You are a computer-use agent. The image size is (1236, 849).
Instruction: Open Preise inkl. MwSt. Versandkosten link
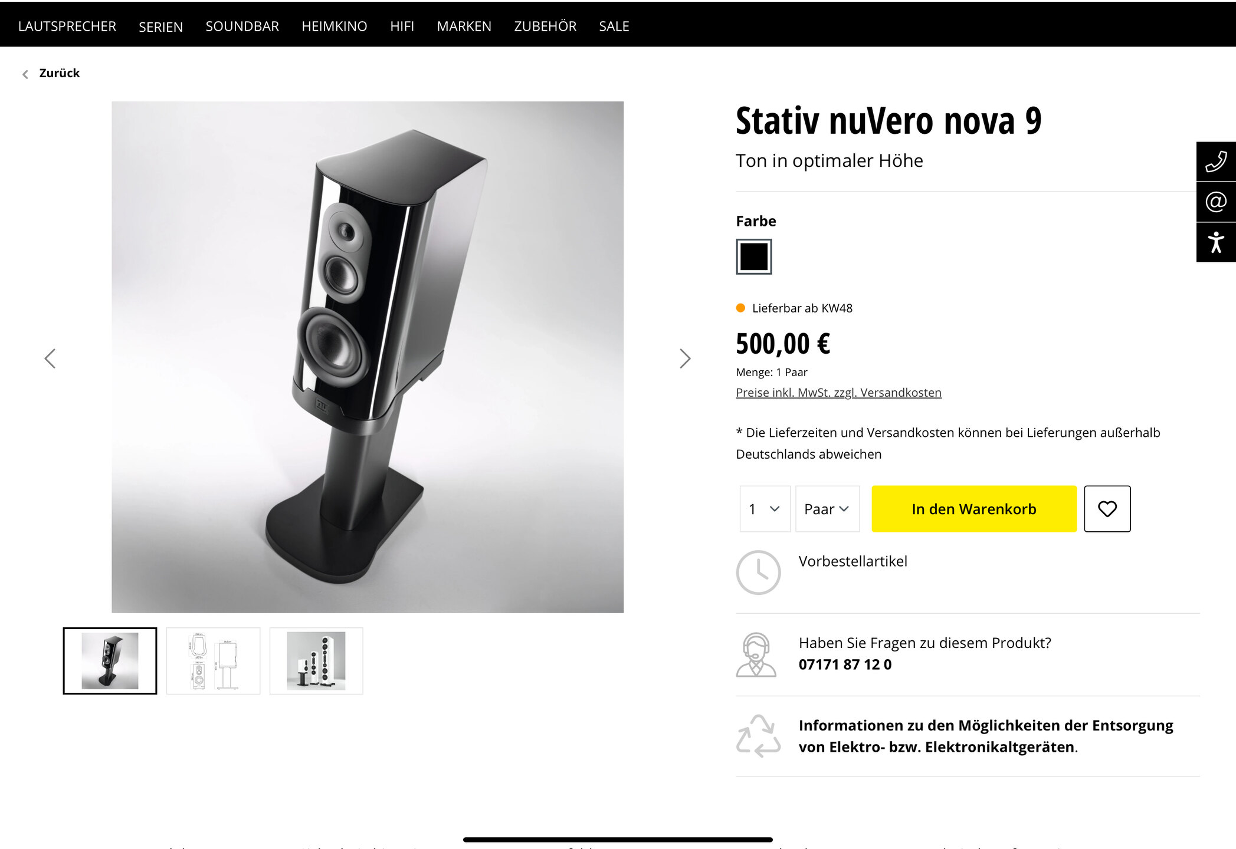click(838, 393)
